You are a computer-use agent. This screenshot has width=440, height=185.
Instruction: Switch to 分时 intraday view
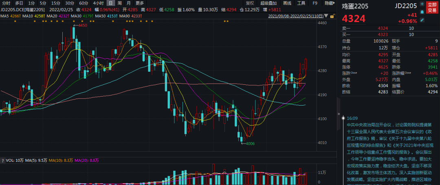point(6,3)
